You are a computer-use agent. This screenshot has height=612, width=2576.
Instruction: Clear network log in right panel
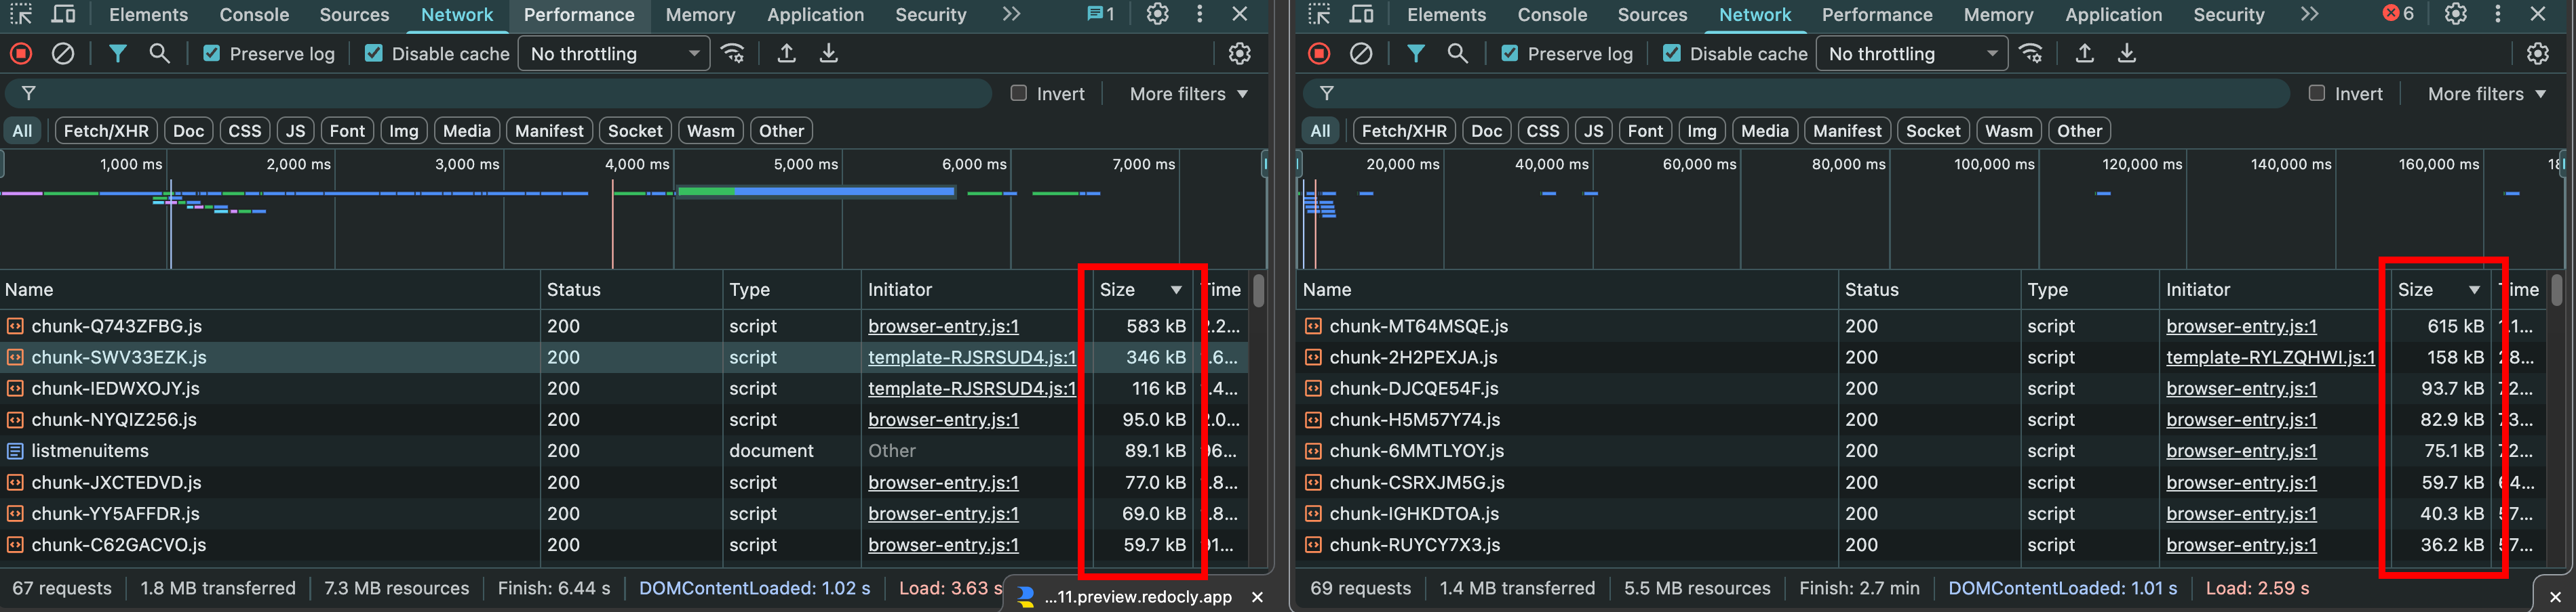pos(1361,54)
